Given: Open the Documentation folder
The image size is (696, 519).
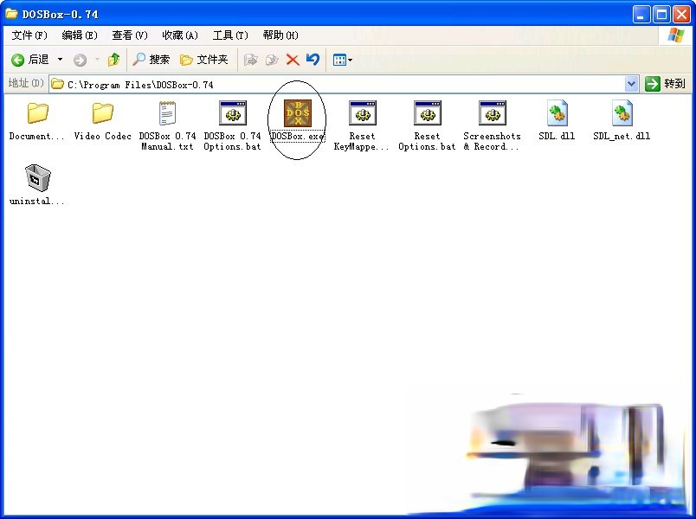Looking at the screenshot, I should [35, 114].
